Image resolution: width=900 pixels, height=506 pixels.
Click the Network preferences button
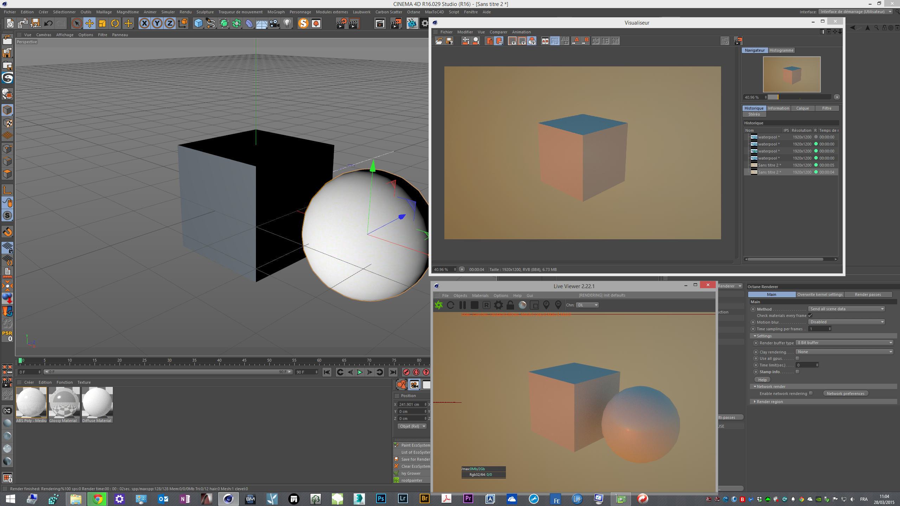point(846,394)
